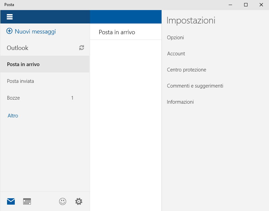This screenshot has width=269, height=211.
Task: Close the Posta window
Action: coord(261,5)
